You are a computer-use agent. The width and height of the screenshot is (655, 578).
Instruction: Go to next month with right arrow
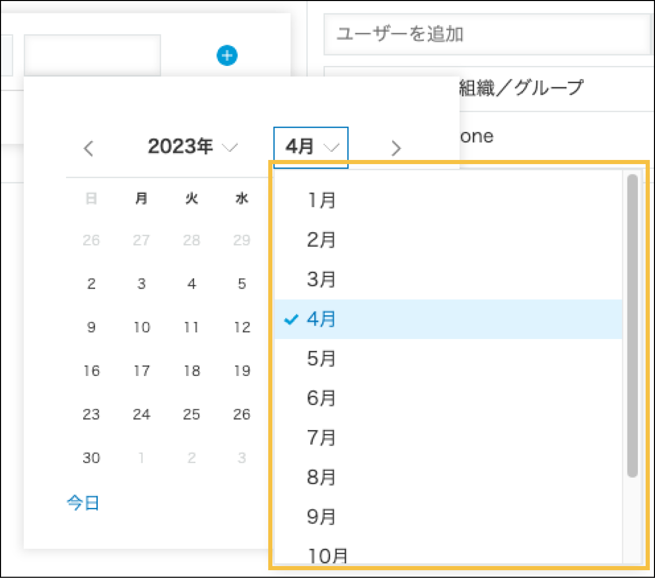click(x=396, y=149)
